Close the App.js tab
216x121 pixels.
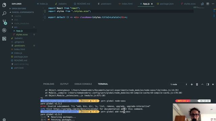[152, 4]
